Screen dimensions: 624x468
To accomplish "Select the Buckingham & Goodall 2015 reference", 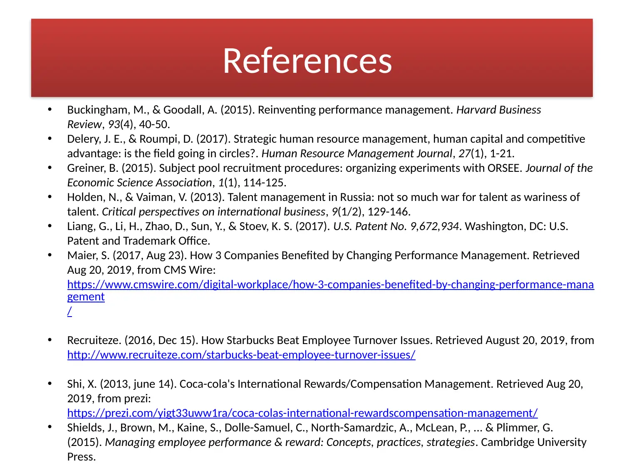I will [x=304, y=117].
